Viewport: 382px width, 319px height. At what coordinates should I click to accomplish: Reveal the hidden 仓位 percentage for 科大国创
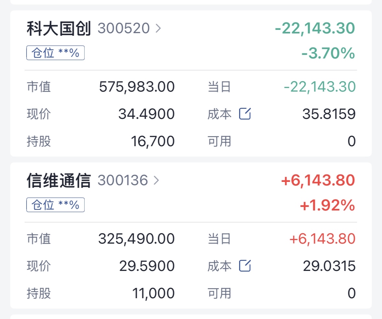(55, 53)
